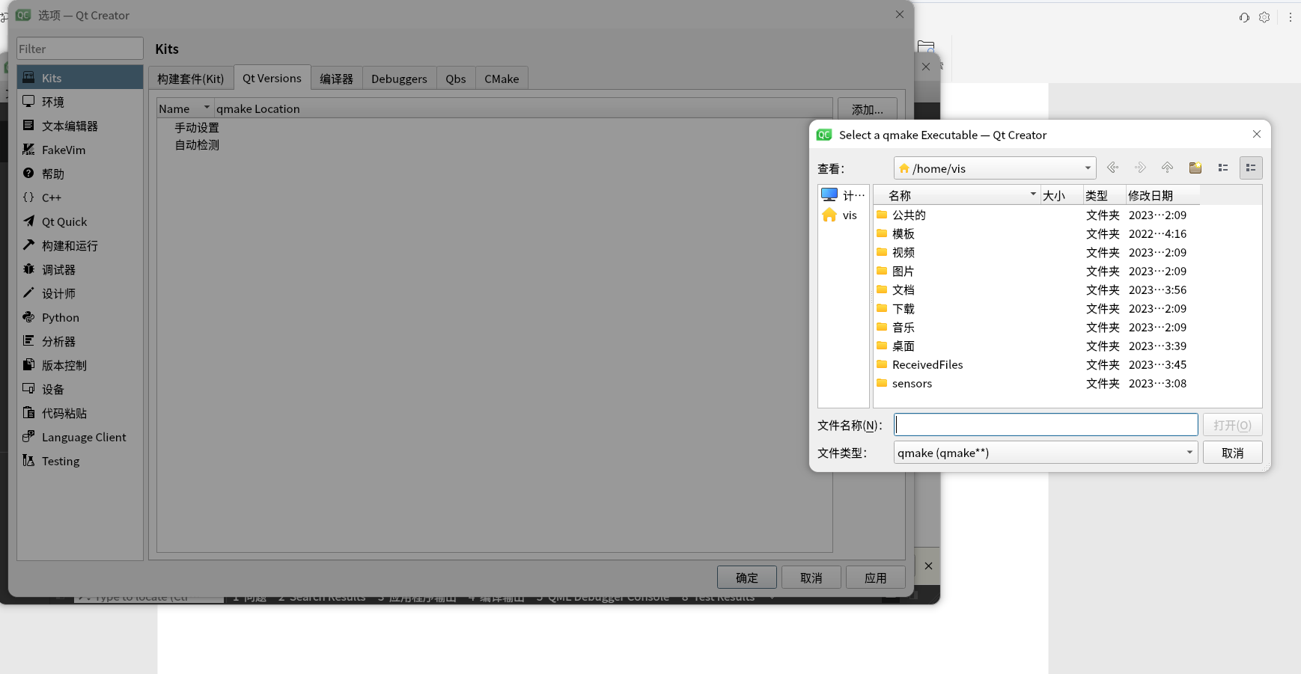1301x674 pixels.
Task: Open the background window settings gear icon
Action: point(1264,17)
